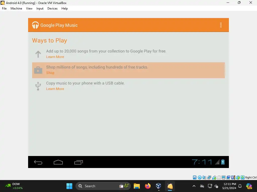257x192 pixels.
Task: Click Learn More under 20,000 songs
Action: click(x=55, y=57)
